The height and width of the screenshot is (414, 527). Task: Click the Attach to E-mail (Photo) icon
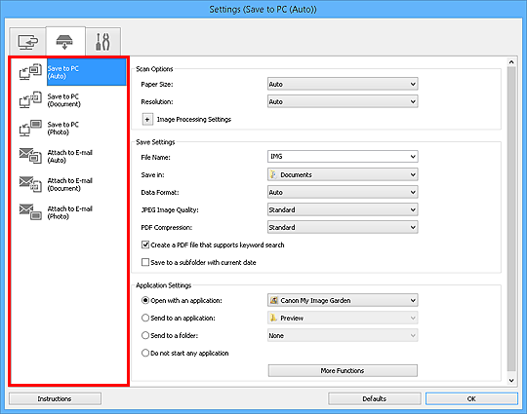tap(30, 212)
